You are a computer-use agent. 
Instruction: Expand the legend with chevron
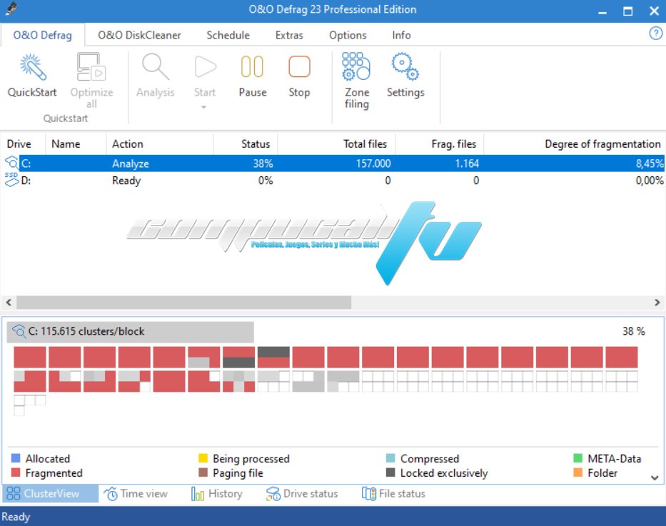coord(655,477)
